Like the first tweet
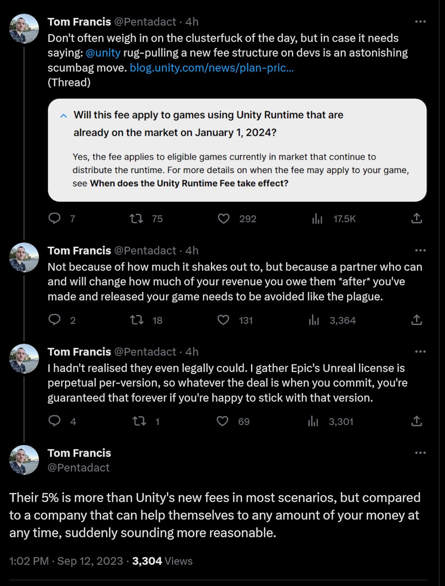 pos(224,219)
